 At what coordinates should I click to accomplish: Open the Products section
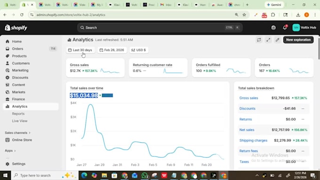pyautogui.click(x=19, y=56)
